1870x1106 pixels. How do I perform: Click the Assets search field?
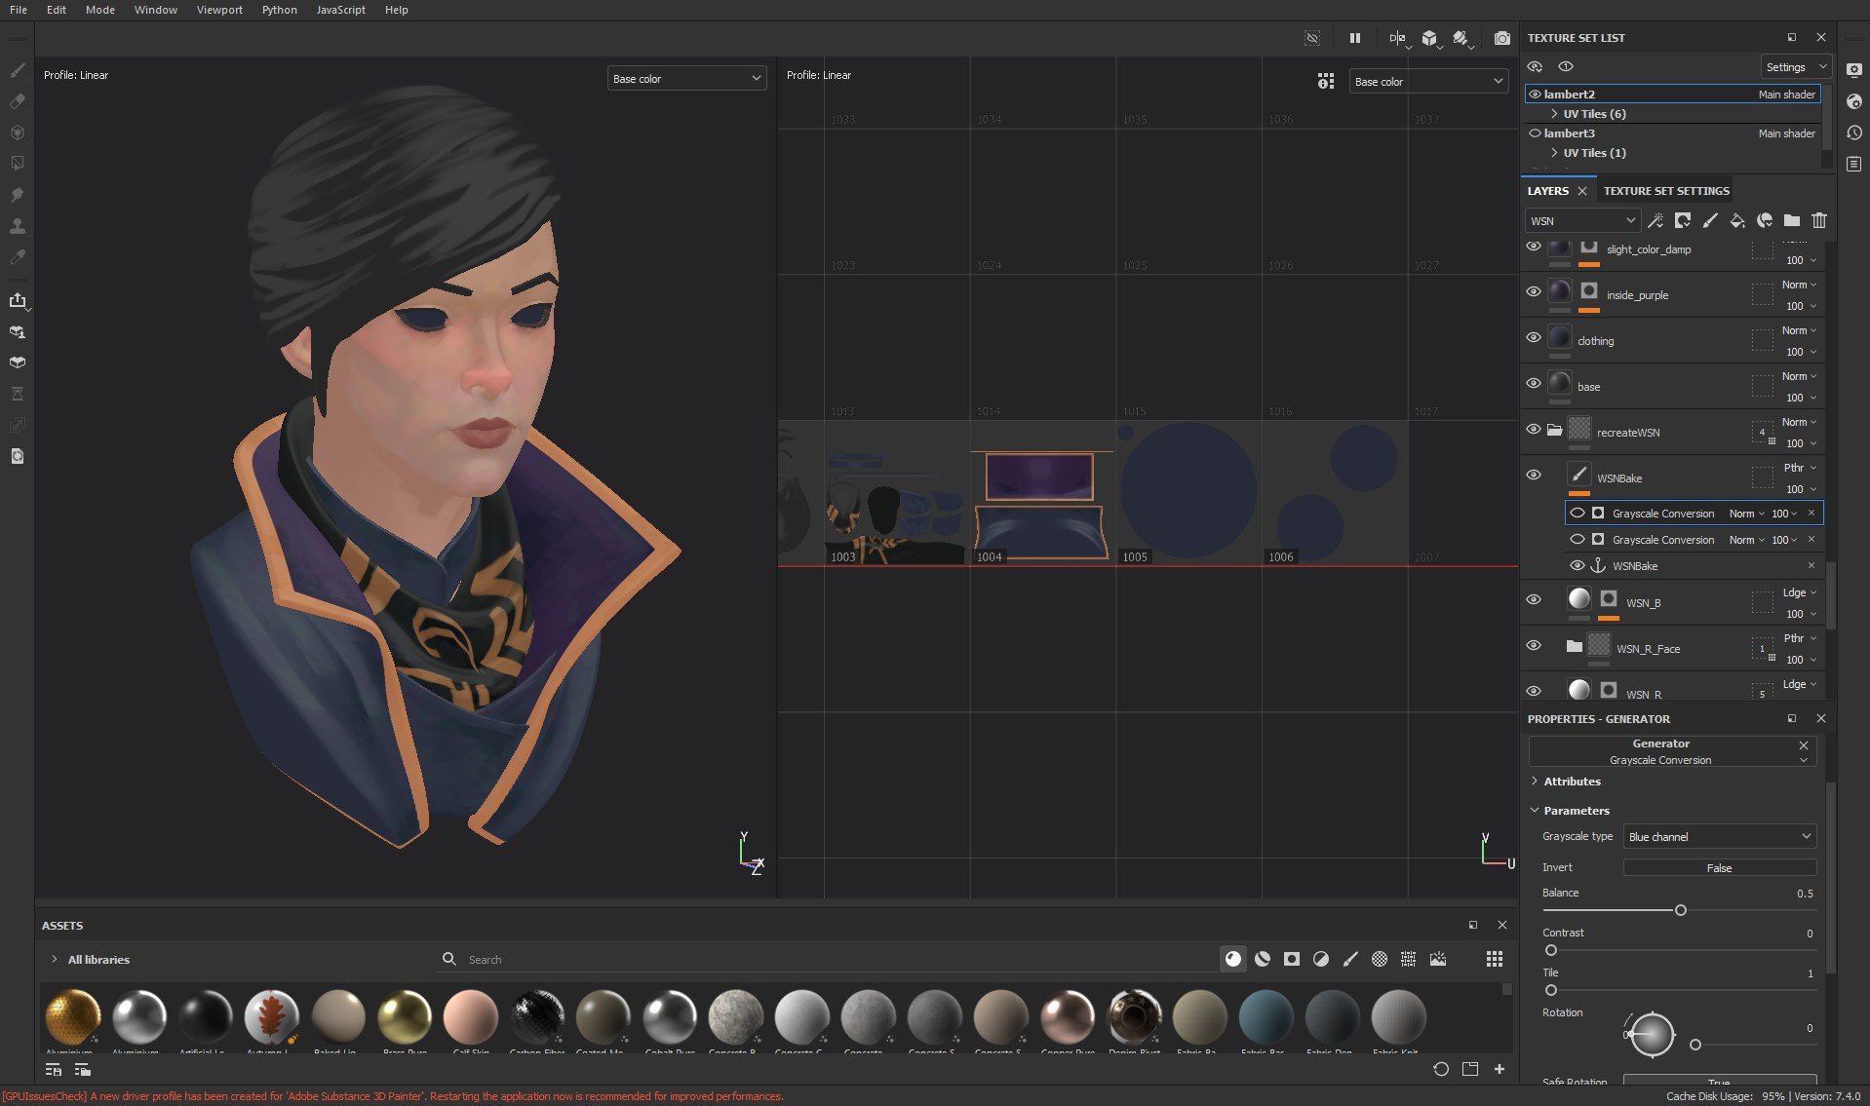click(829, 960)
